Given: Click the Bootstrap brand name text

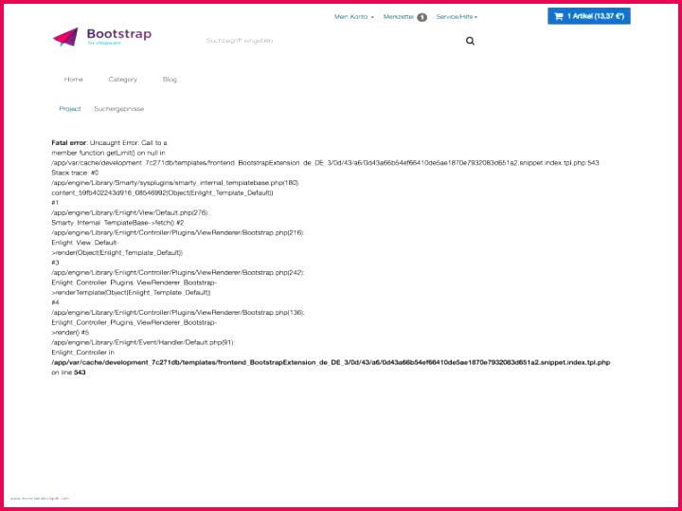Looking at the screenshot, I should click(x=118, y=34).
